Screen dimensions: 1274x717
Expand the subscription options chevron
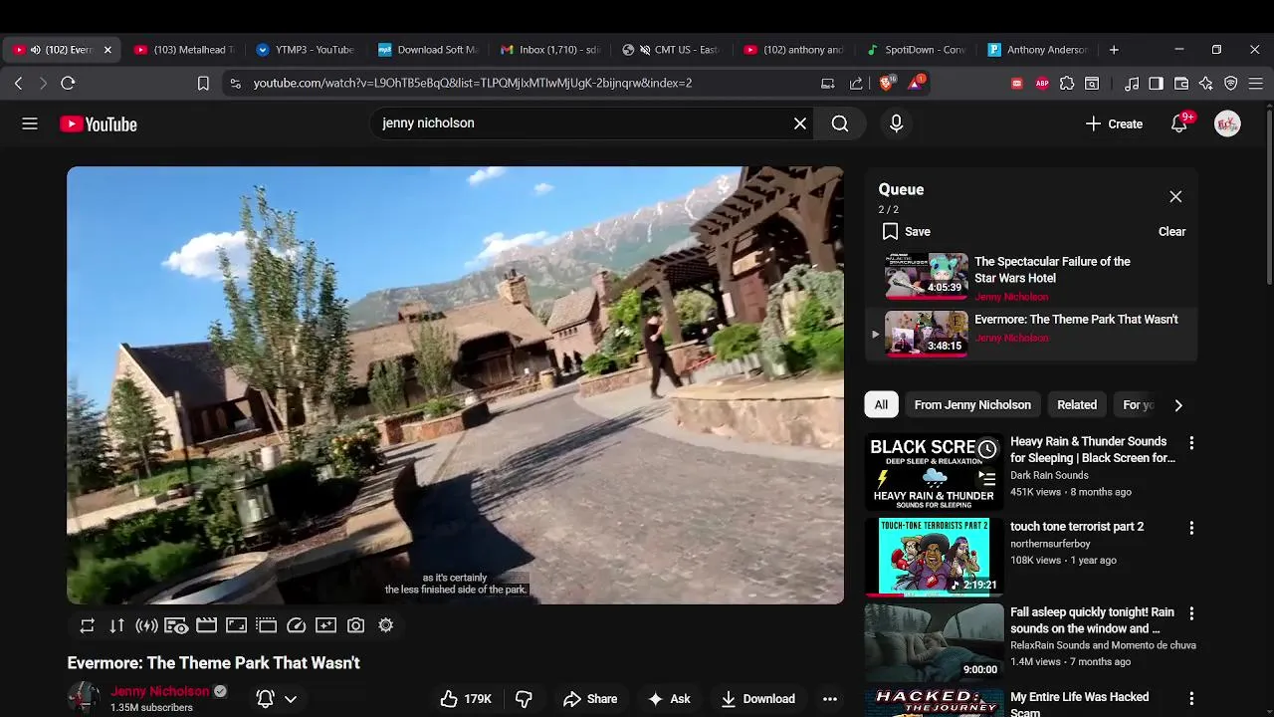pyautogui.click(x=291, y=699)
